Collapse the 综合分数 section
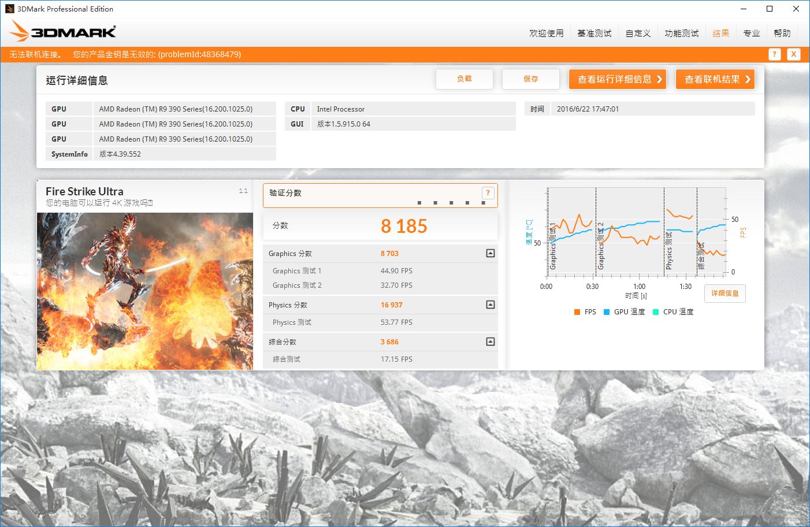The width and height of the screenshot is (810, 527). coord(490,342)
